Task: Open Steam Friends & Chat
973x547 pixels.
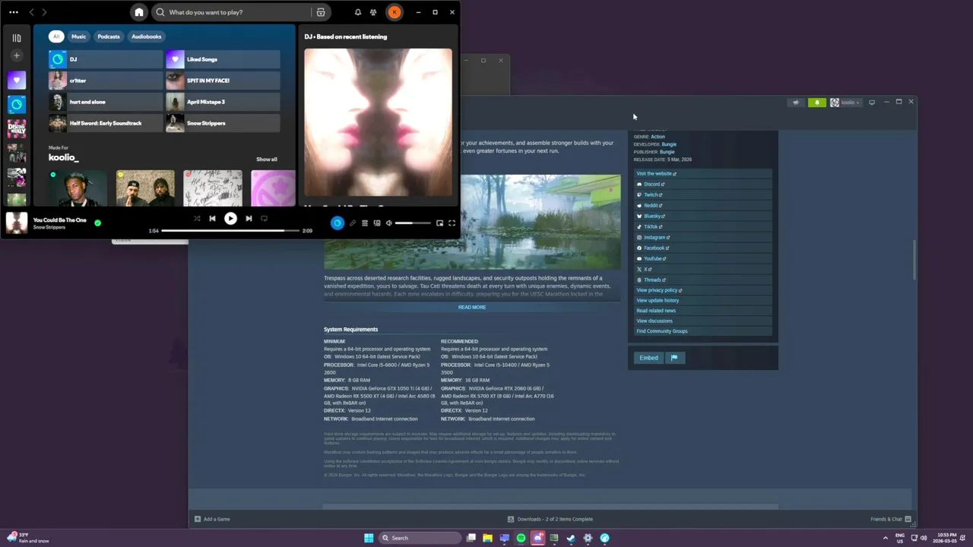Action: (x=891, y=519)
